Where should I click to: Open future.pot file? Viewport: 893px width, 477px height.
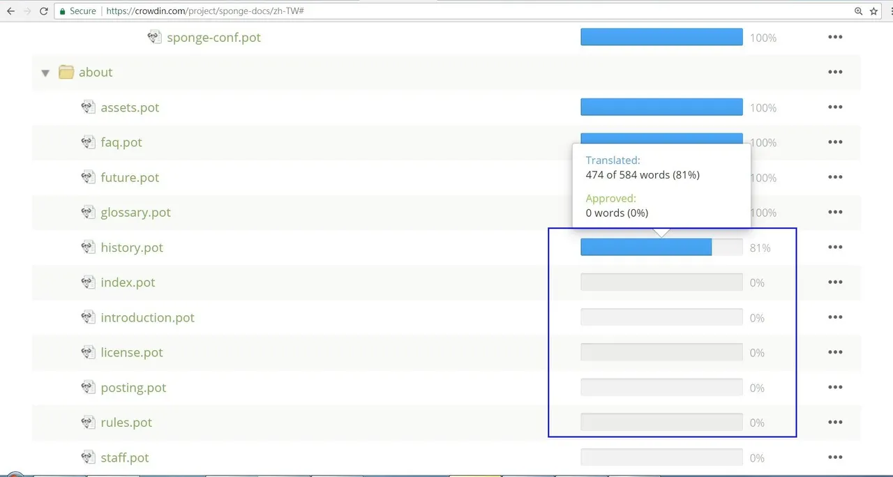pyautogui.click(x=130, y=177)
